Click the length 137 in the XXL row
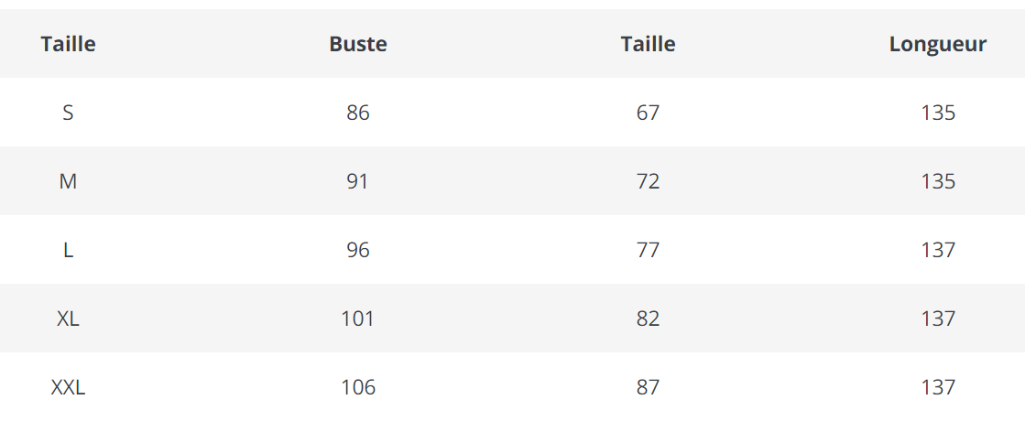 click(x=938, y=387)
